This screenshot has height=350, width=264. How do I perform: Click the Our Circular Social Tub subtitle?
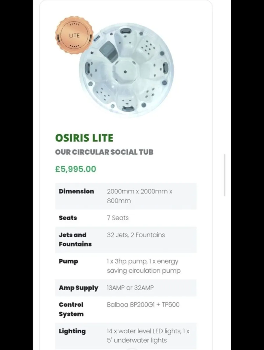click(x=104, y=152)
